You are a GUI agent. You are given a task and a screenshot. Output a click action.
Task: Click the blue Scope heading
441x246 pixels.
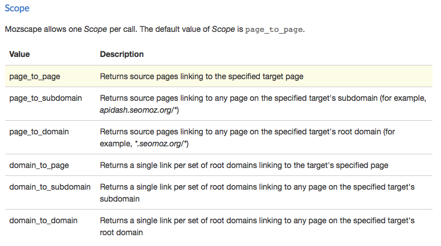coord(17,9)
